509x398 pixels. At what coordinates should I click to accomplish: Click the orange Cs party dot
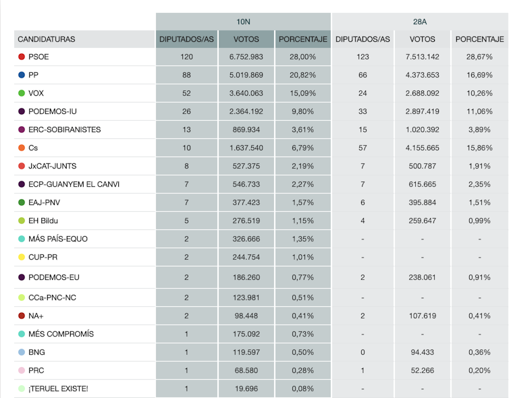22,148
